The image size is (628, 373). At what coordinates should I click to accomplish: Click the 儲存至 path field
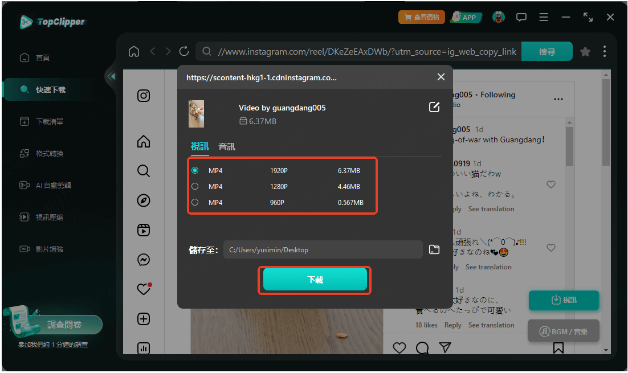[x=323, y=250]
